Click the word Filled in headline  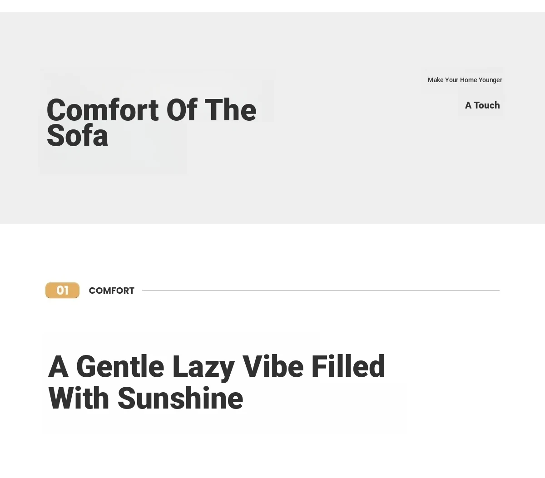(x=348, y=367)
